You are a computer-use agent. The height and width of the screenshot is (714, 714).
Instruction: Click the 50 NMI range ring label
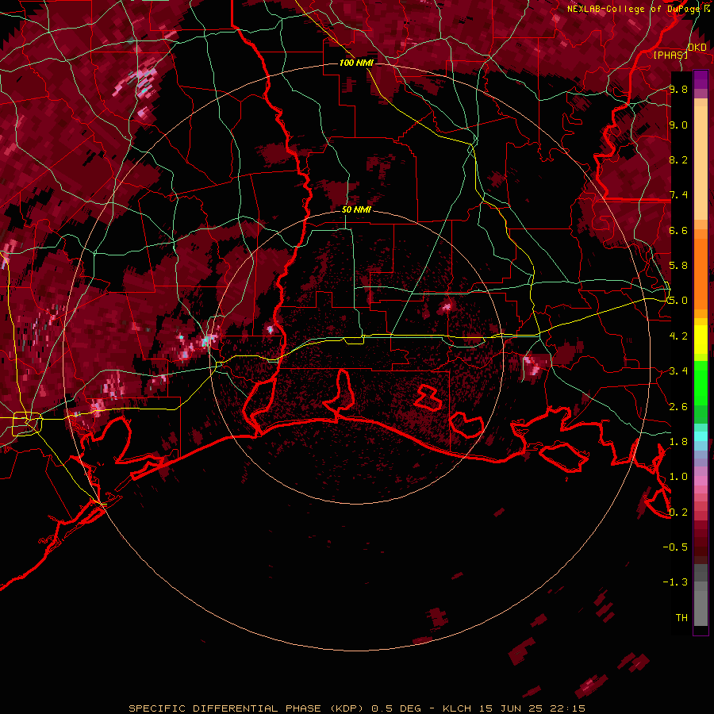[x=356, y=210]
